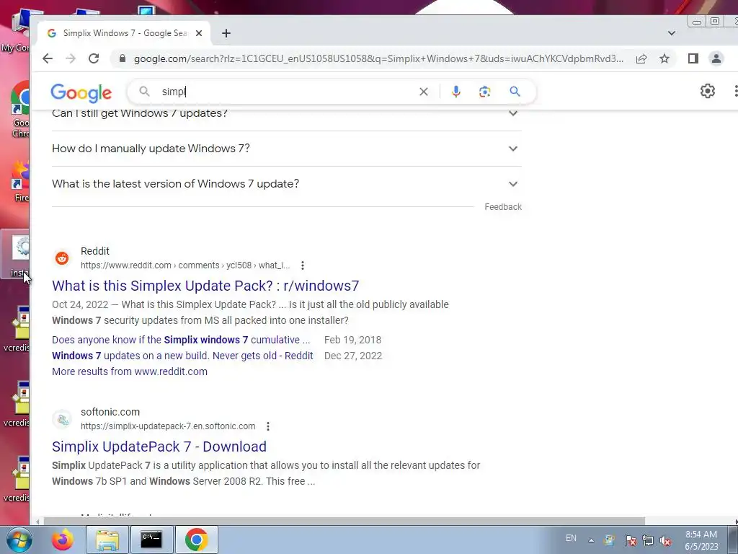Click the Reddit favicon in results

62,258
